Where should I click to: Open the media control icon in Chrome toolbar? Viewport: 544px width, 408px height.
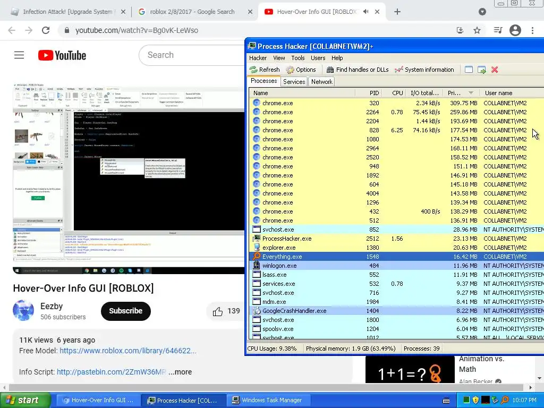[498, 30]
